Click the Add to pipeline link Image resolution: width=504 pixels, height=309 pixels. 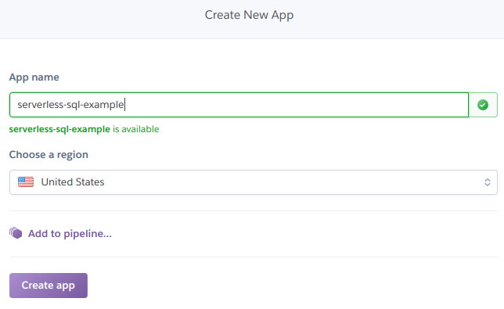70,234
